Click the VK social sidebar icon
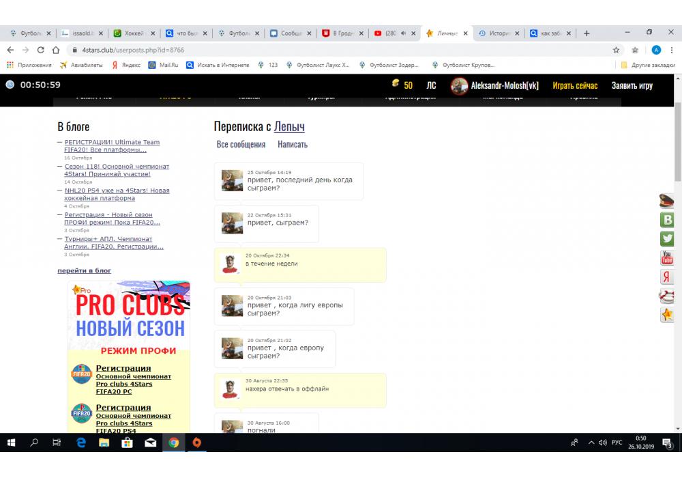Screen dimensions: 682x478 667,220
